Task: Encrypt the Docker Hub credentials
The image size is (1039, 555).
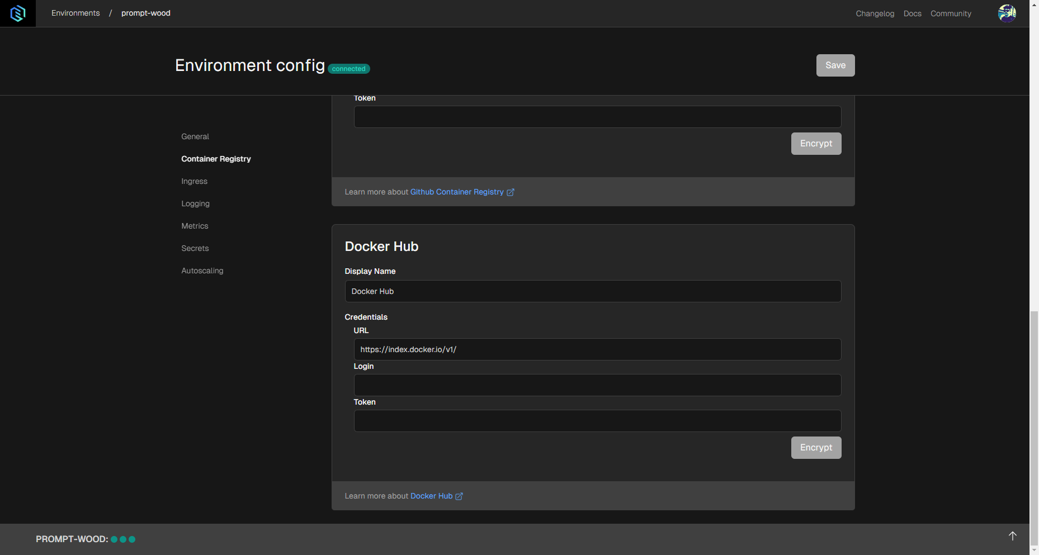Action: 816,448
